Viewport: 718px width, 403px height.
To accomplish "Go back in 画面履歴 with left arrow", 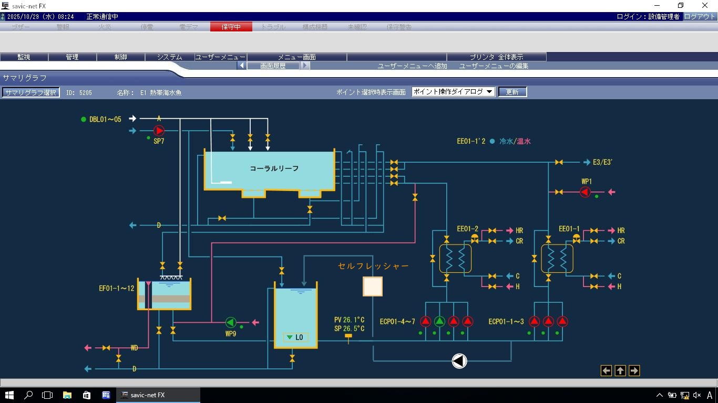I will tap(241, 66).
